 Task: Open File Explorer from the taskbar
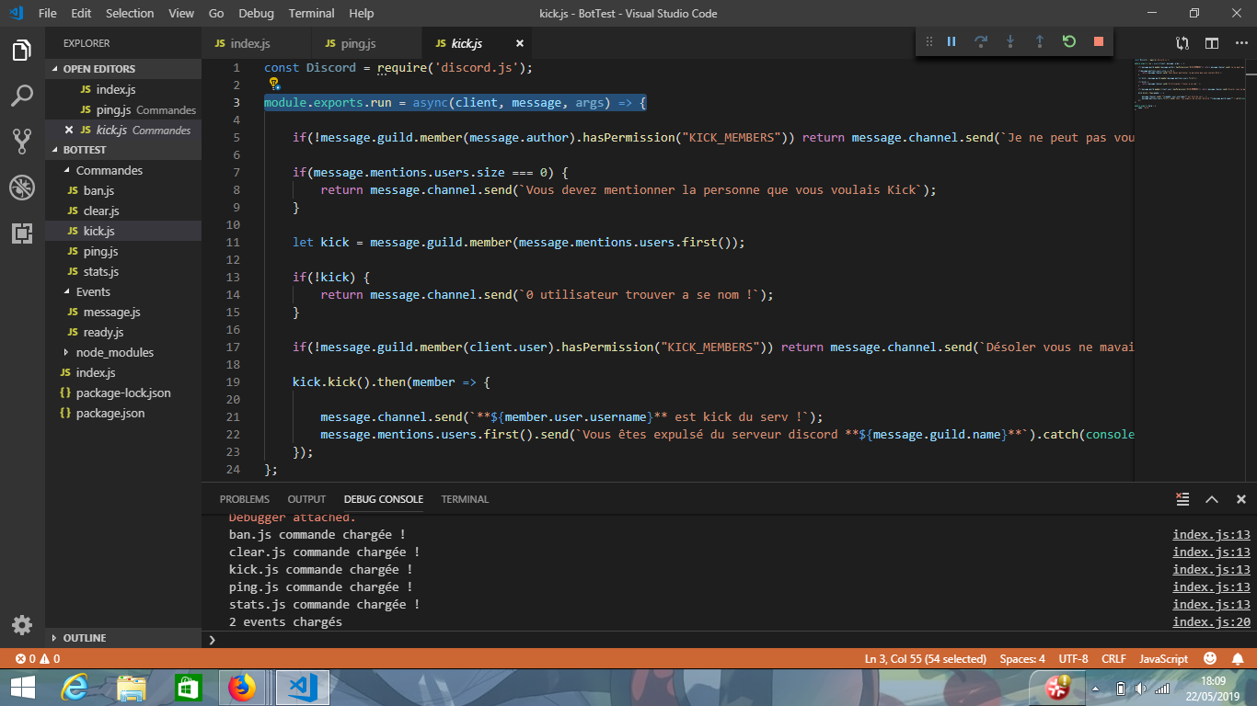131,687
